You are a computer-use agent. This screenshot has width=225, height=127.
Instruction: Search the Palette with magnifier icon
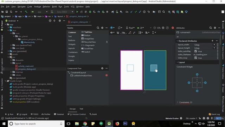pos(98,28)
